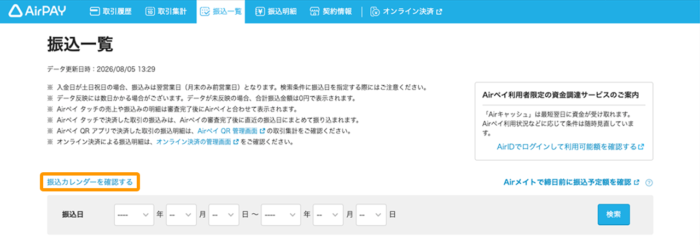
Task: Click the 検索 button
Action: pos(614,214)
